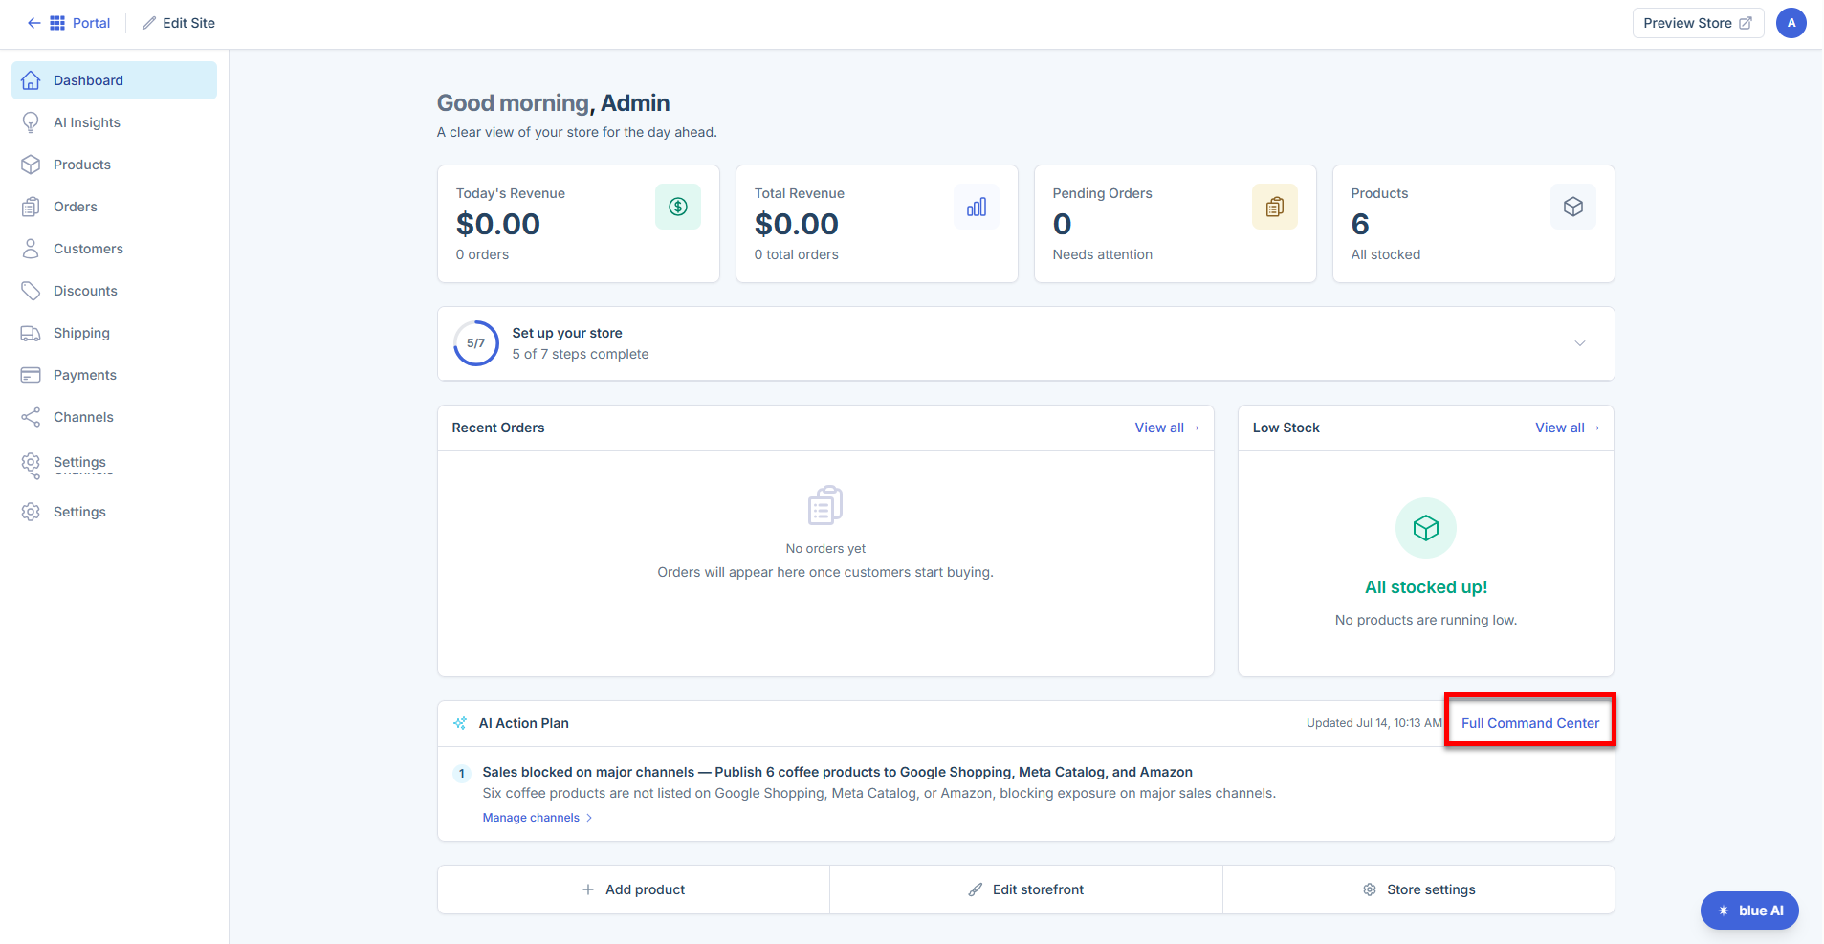Click the Customers person icon

point(31,249)
